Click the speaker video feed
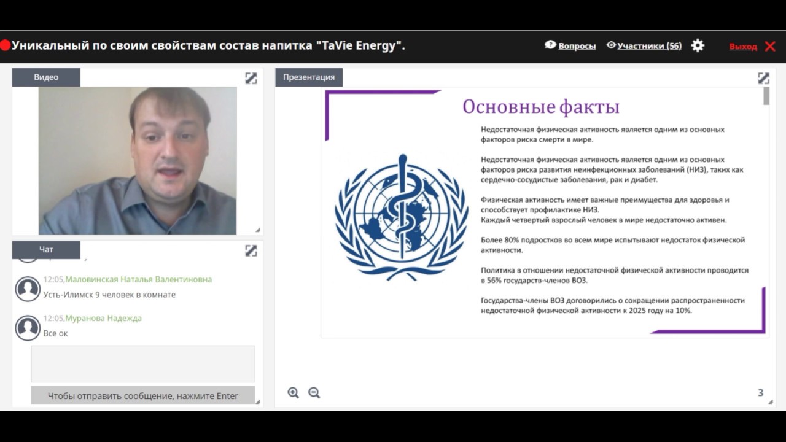Screen dimensions: 786x442 pyautogui.click(x=138, y=160)
